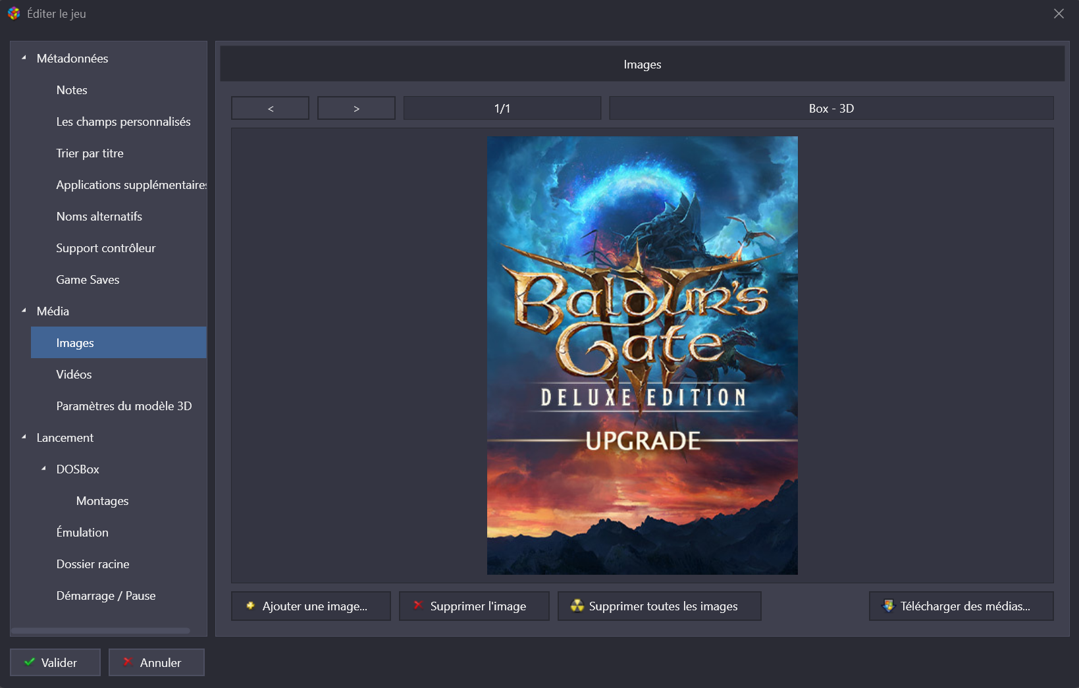Viewport: 1079px width, 688px height.
Task: Click the green checkmark icon on Valider
Action: (x=30, y=662)
